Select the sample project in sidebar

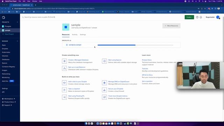pos(8,30)
